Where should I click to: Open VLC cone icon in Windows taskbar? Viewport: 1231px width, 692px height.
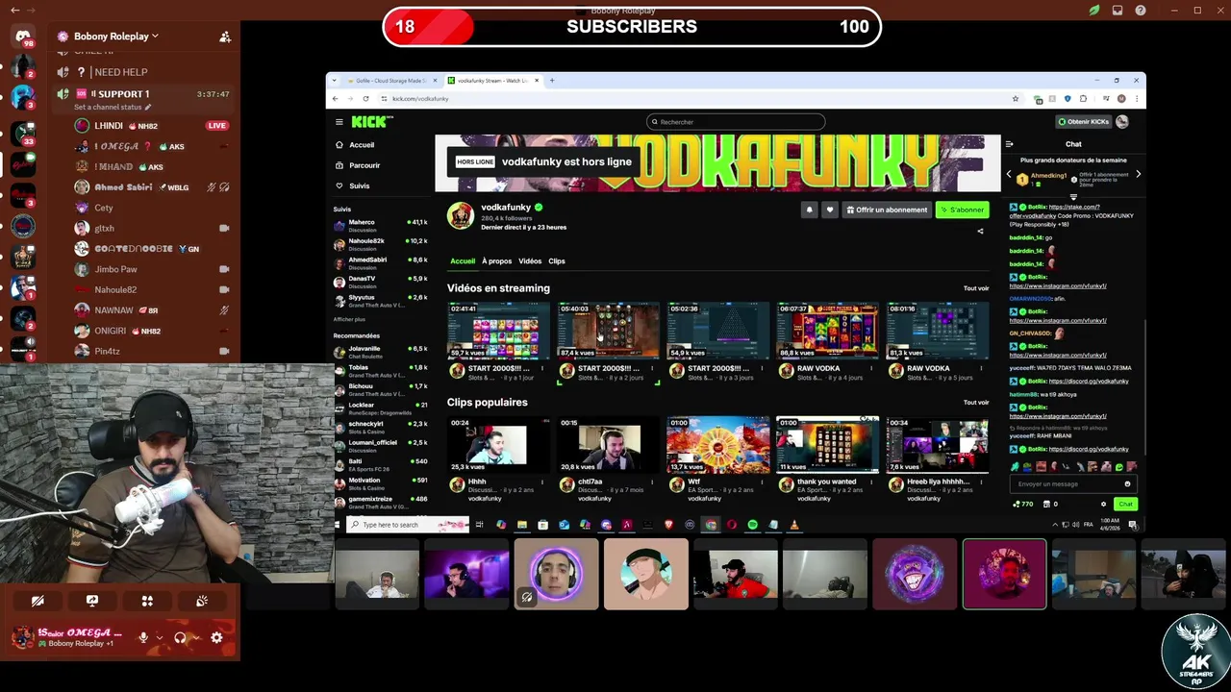click(x=793, y=525)
